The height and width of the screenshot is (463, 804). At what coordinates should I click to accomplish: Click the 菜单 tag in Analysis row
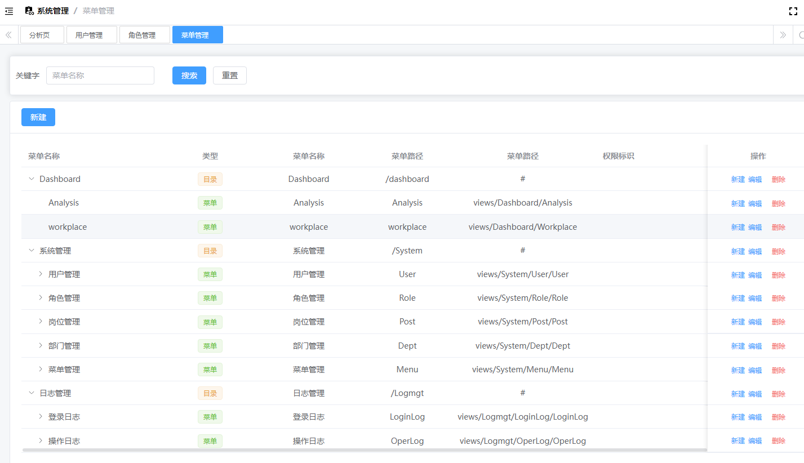tap(210, 203)
